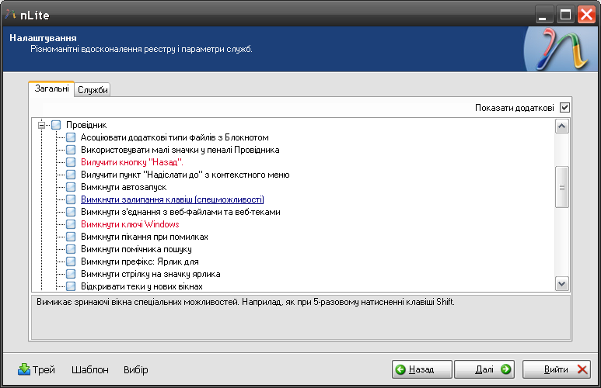Screen dimensions: 601x388
Task: Select Використовувати малі значки у пеналі Провідника text
Action: pos(180,150)
